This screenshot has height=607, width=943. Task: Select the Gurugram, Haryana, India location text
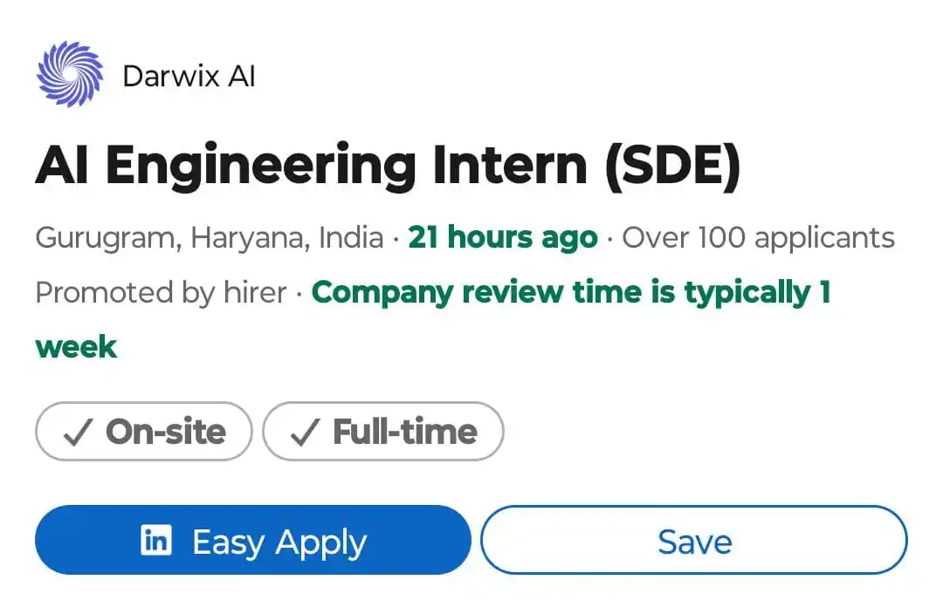210,238
